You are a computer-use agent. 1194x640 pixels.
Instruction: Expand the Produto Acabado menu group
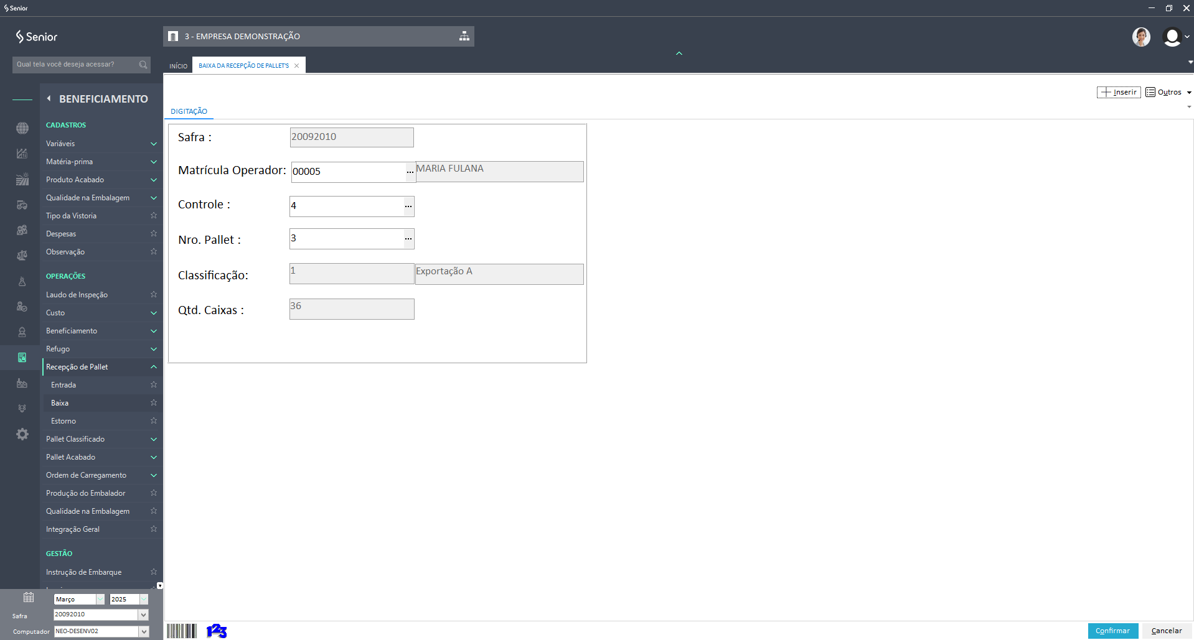[x=154, y=180]
